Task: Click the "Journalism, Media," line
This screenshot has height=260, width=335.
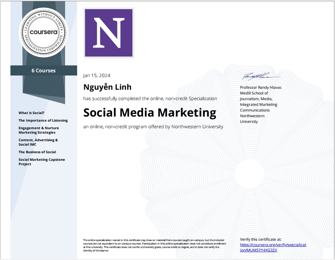Action: coord(256,99)
